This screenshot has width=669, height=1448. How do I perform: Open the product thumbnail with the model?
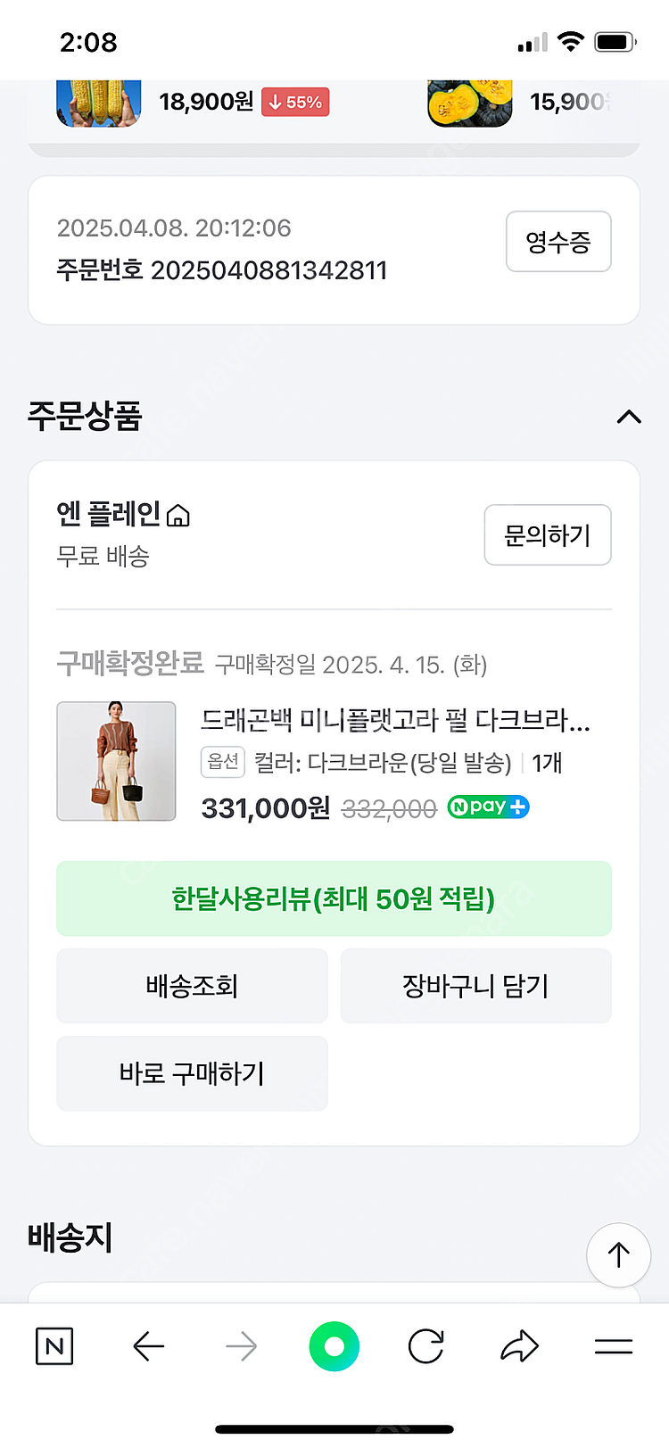pyautogui.click(x=116, y=761)
